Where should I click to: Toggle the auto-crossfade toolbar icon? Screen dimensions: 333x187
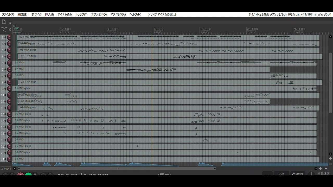4,29
